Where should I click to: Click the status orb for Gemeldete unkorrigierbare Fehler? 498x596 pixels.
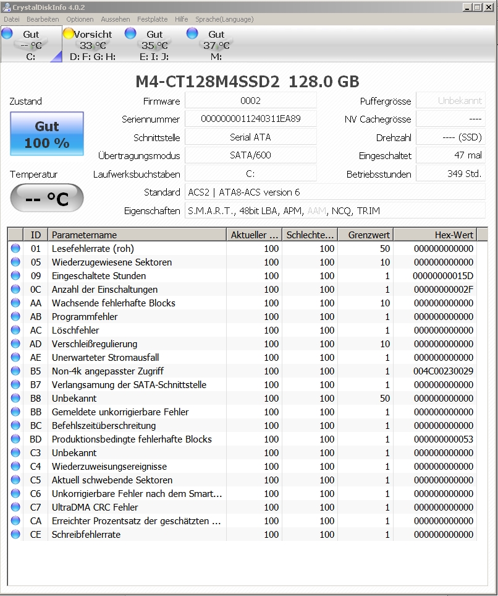[15, 412]
